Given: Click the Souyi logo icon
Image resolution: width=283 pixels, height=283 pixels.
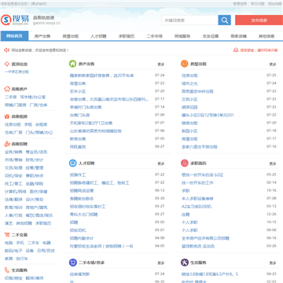Looking at the screenshot, I should click(6, 20).
